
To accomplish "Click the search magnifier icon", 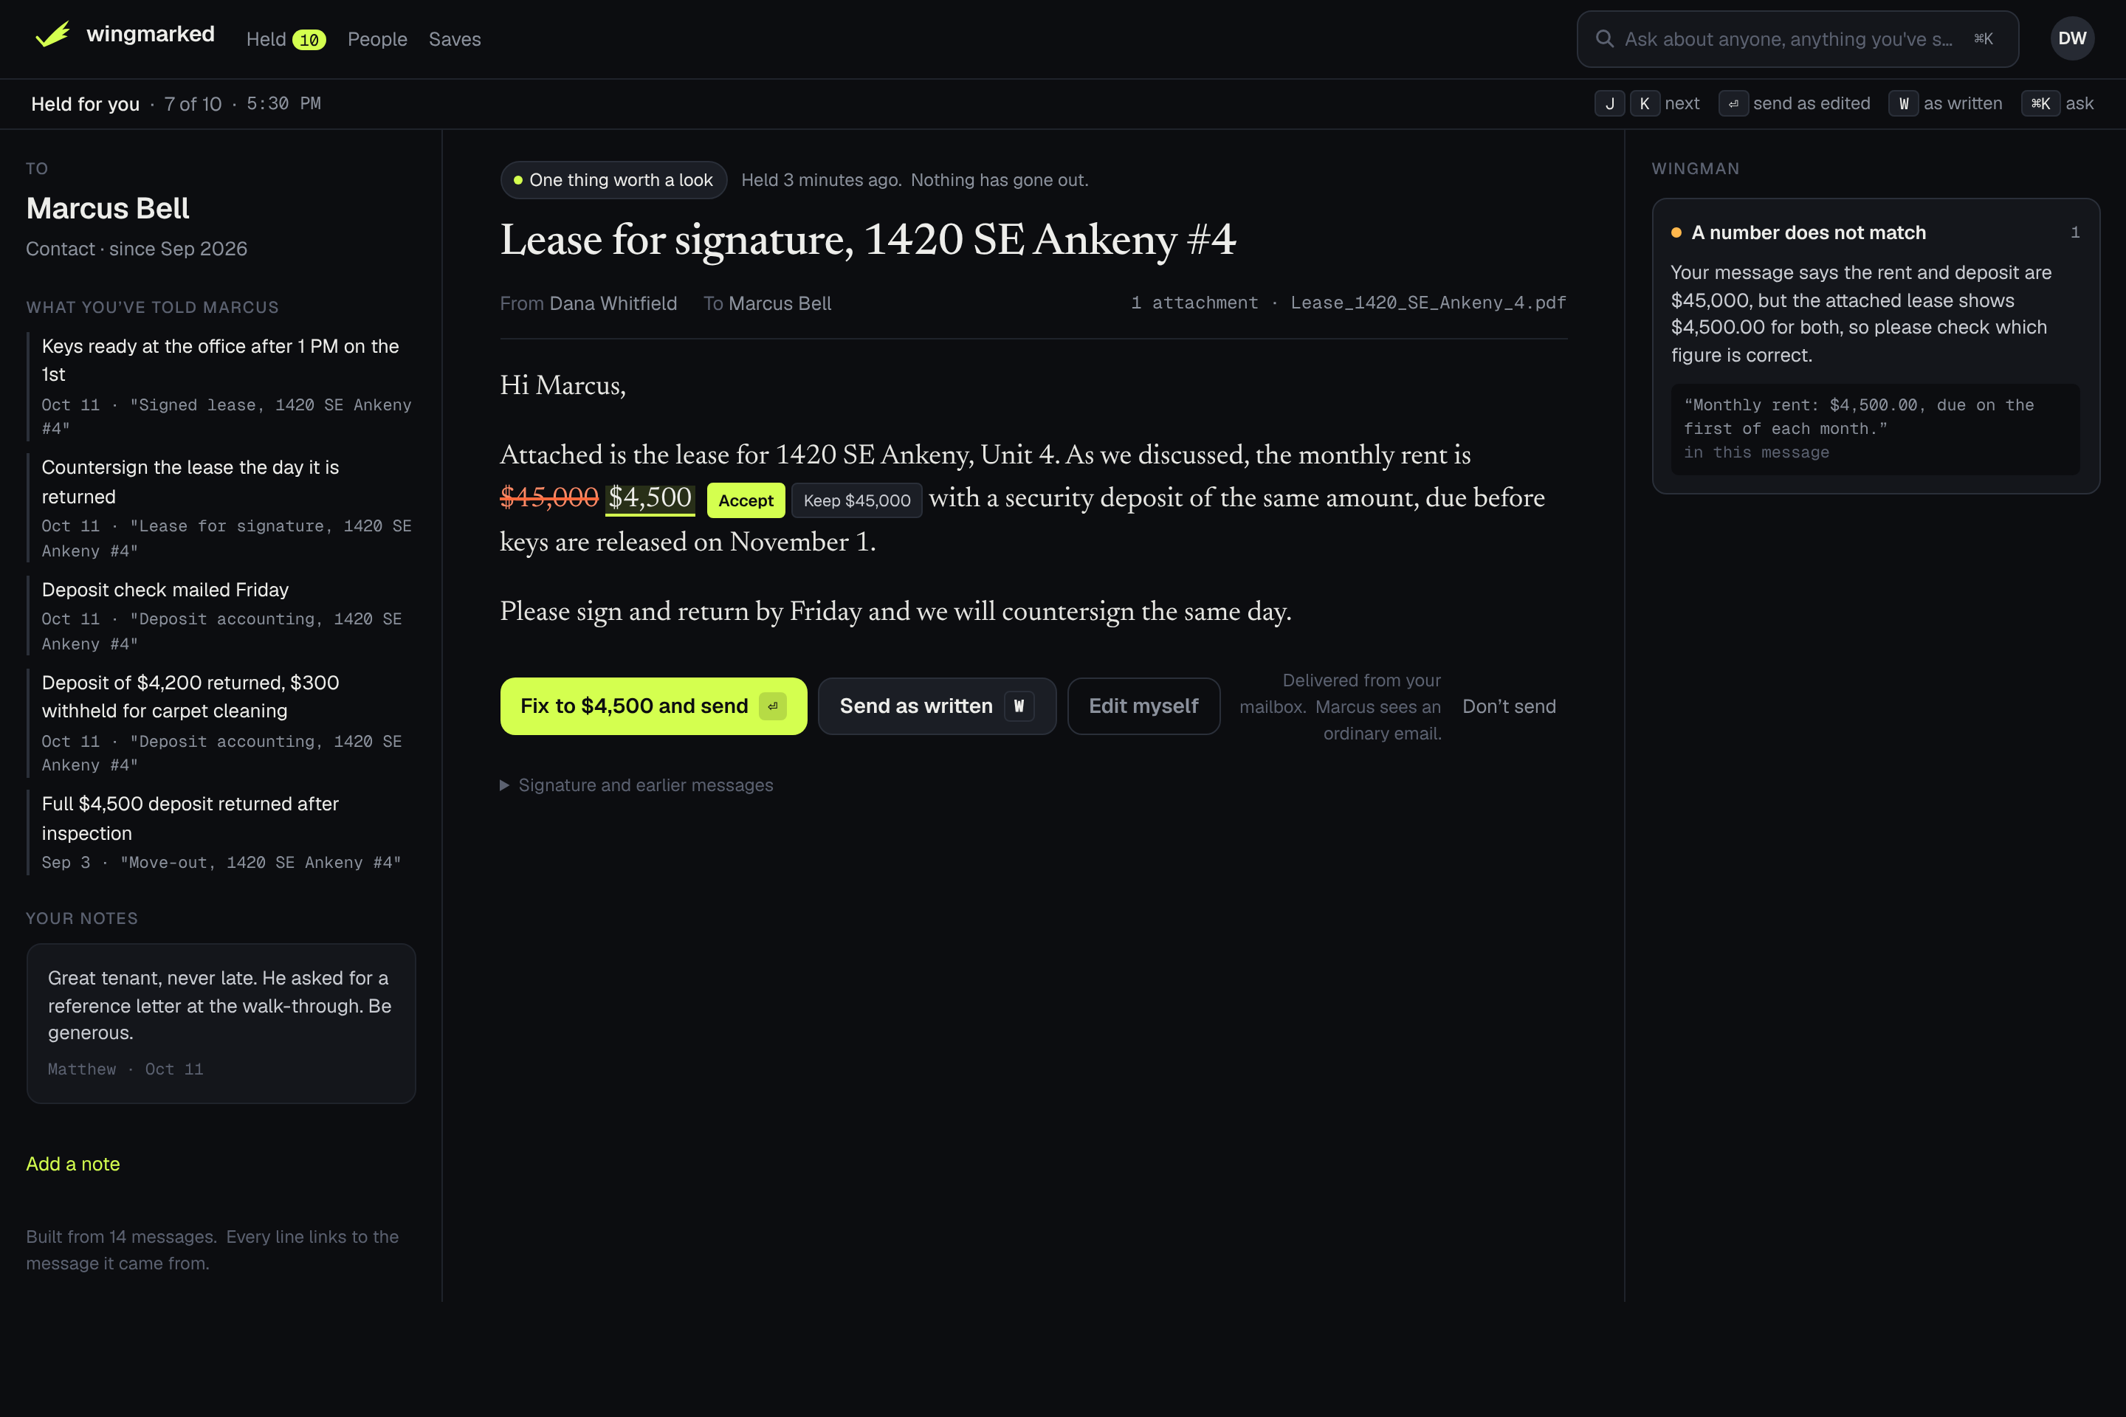I will point(1604,39).
